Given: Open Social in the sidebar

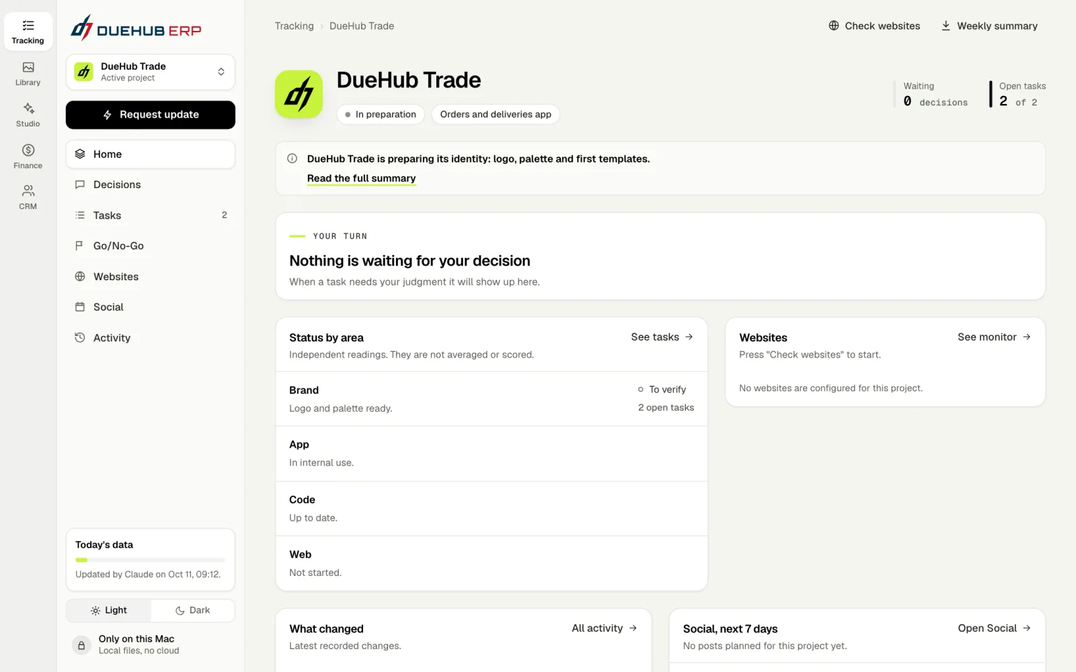Looking at the screenshot, I should pos(151,307).
